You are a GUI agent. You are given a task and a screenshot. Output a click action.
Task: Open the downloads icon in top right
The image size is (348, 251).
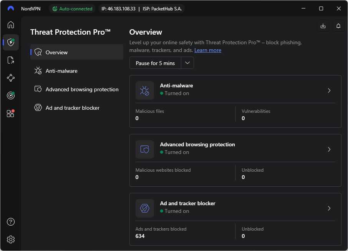point(323,25)
